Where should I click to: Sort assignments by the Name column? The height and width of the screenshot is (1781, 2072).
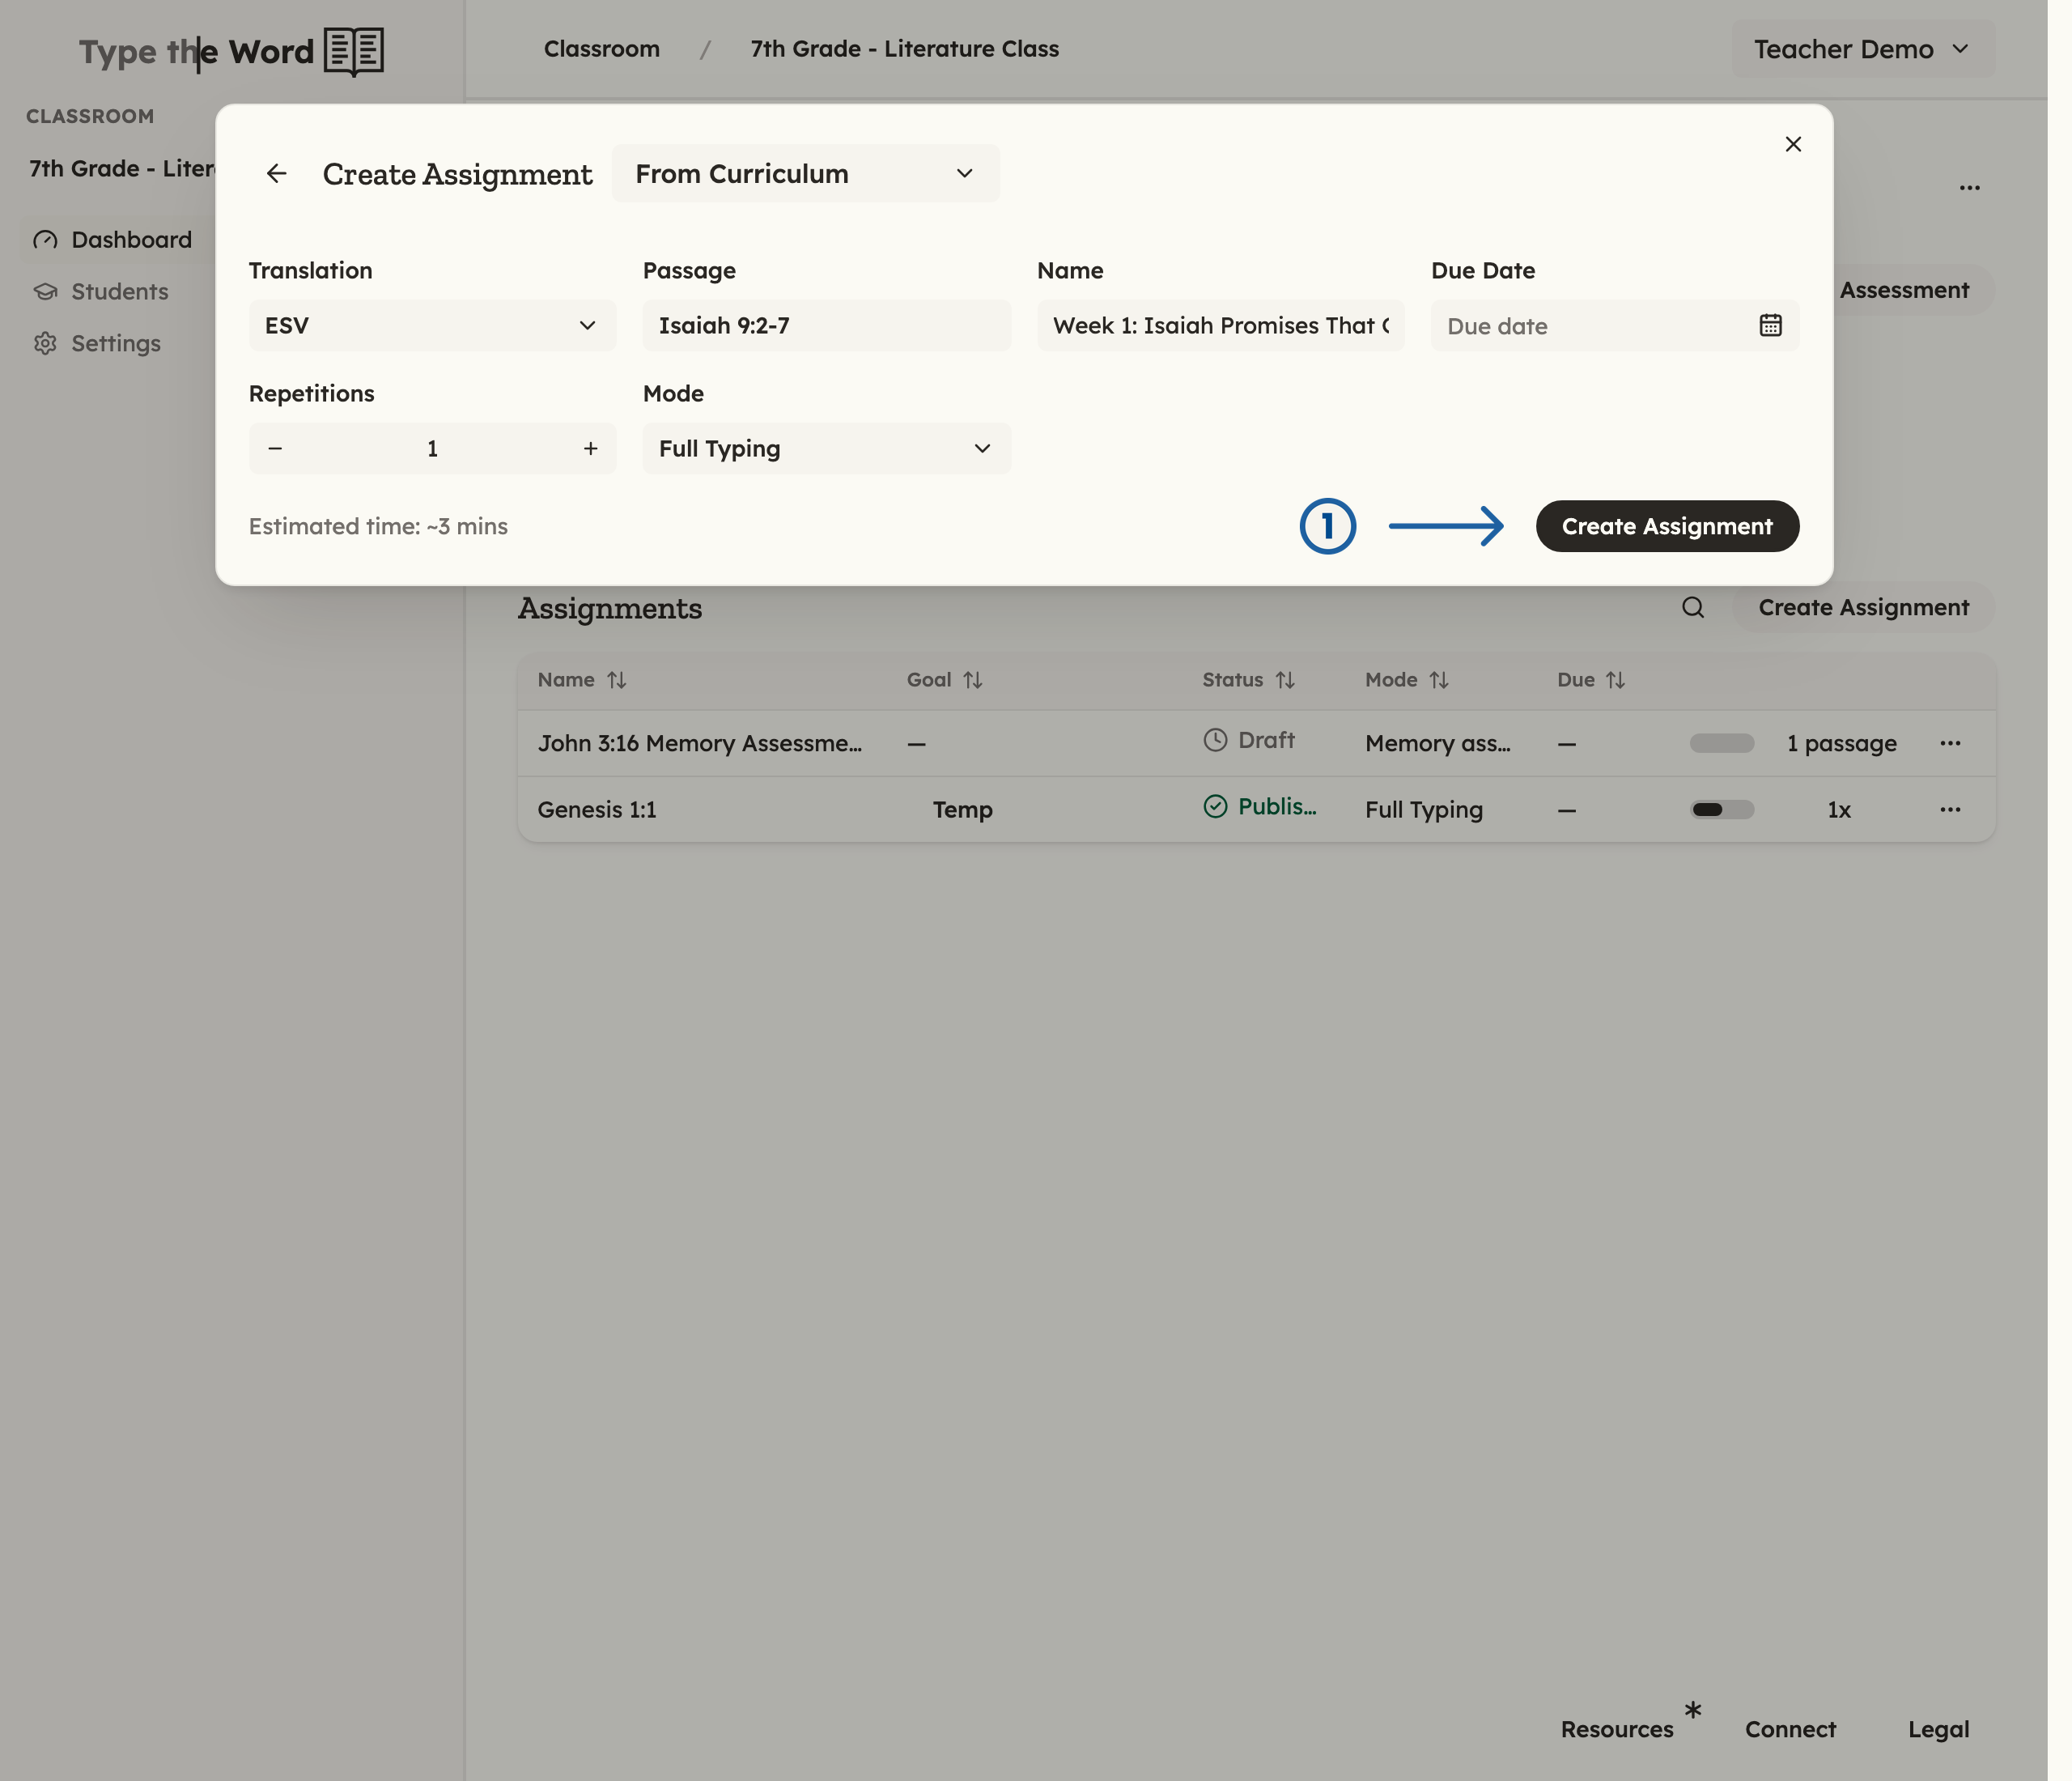click(582, 680)
